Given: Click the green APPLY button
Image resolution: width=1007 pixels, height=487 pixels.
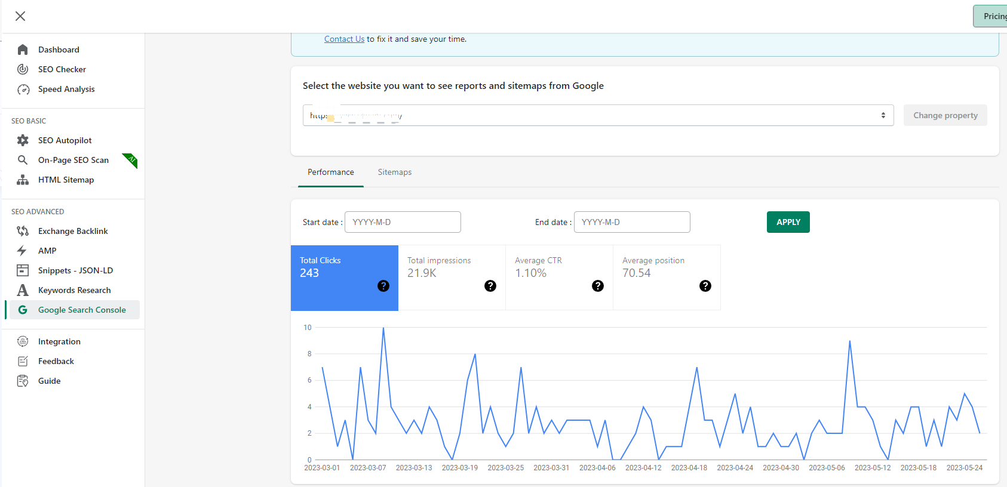Looking at the screenshot, I should point(788,222).
